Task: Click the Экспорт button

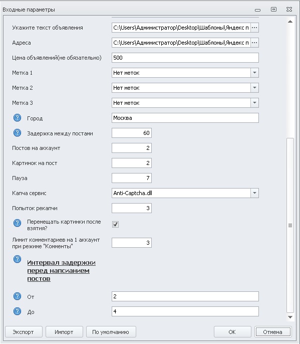Action: point(24,332)
